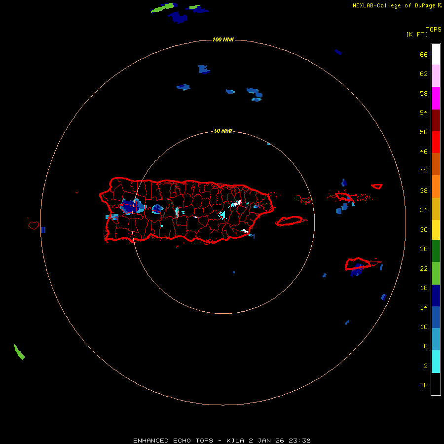The height and width of the screenshot is (444, 444).
Task: Click the navy legend swatch between 14 and 18
Action: tap(436, 296)
